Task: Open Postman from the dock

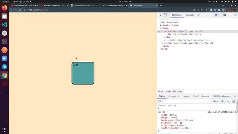Action: tap(4, 50)
